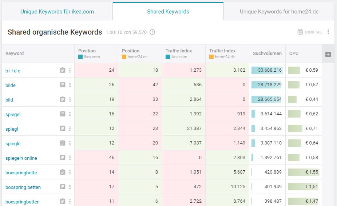The height and width of the screenshot is (206, 337).
Task: Click the traffic index value 10.125
Action: click(x=238, y=187)
